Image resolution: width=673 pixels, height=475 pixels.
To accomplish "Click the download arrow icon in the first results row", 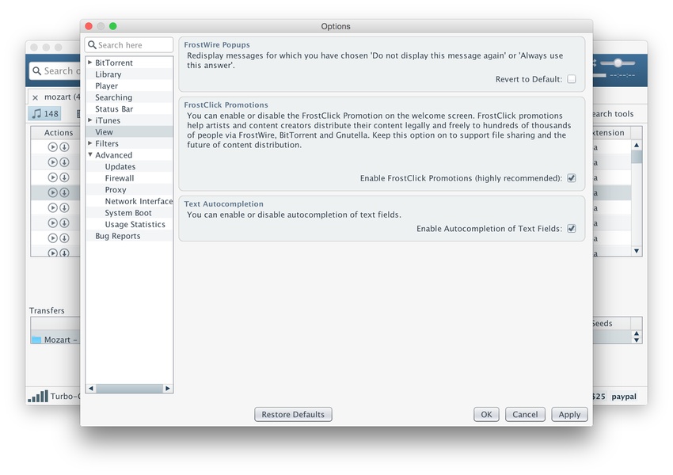I will point(64,147).
